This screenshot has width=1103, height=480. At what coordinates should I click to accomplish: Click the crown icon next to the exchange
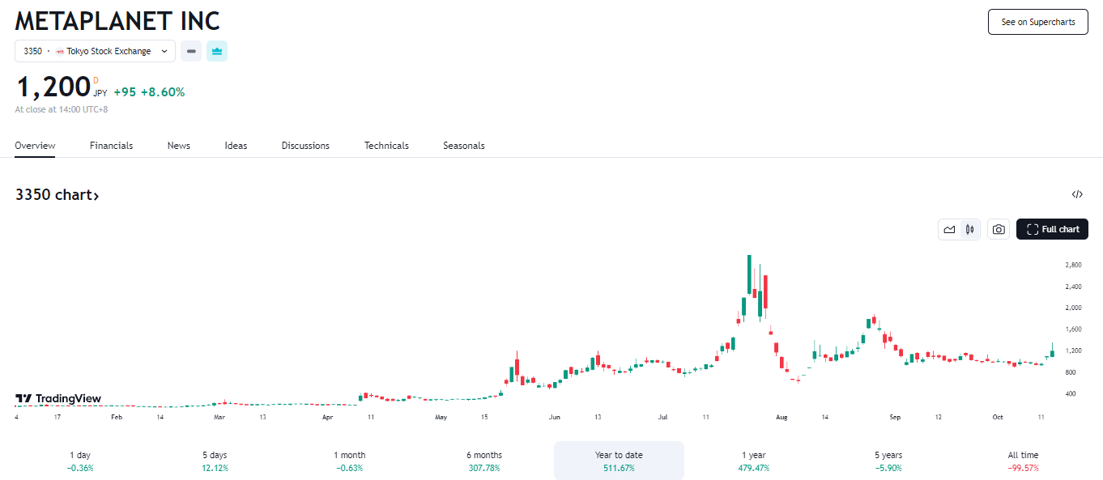217,51
